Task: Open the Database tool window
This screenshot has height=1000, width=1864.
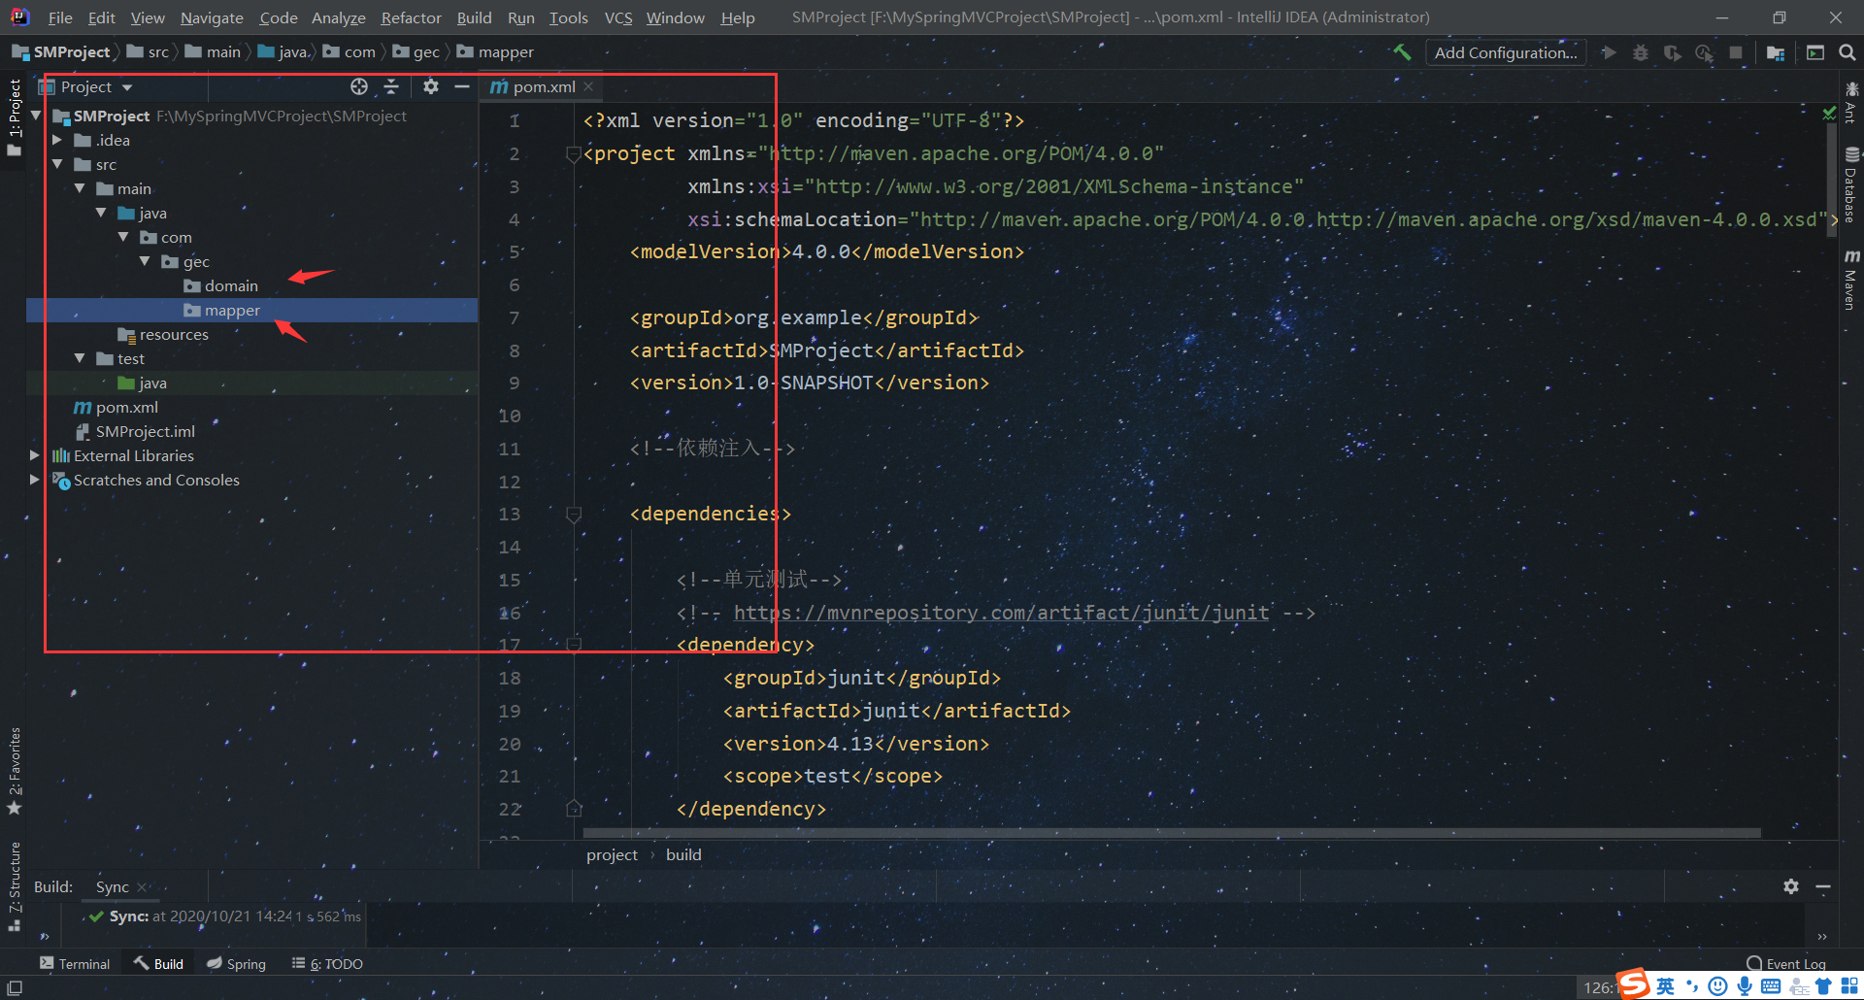Action: 1851,184
